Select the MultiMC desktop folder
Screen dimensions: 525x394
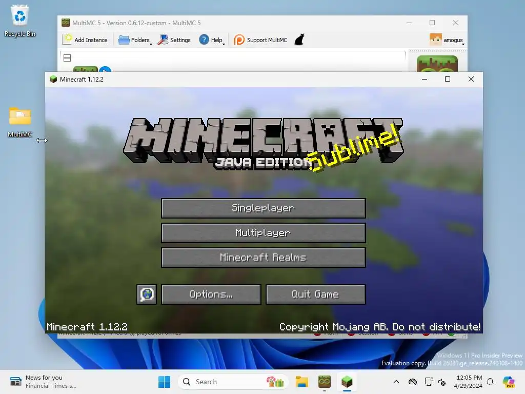[20, 122]
